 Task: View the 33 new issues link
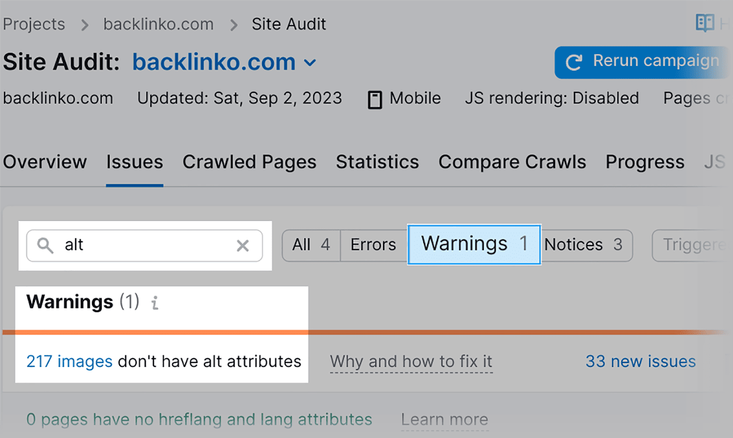click(640, 361)
